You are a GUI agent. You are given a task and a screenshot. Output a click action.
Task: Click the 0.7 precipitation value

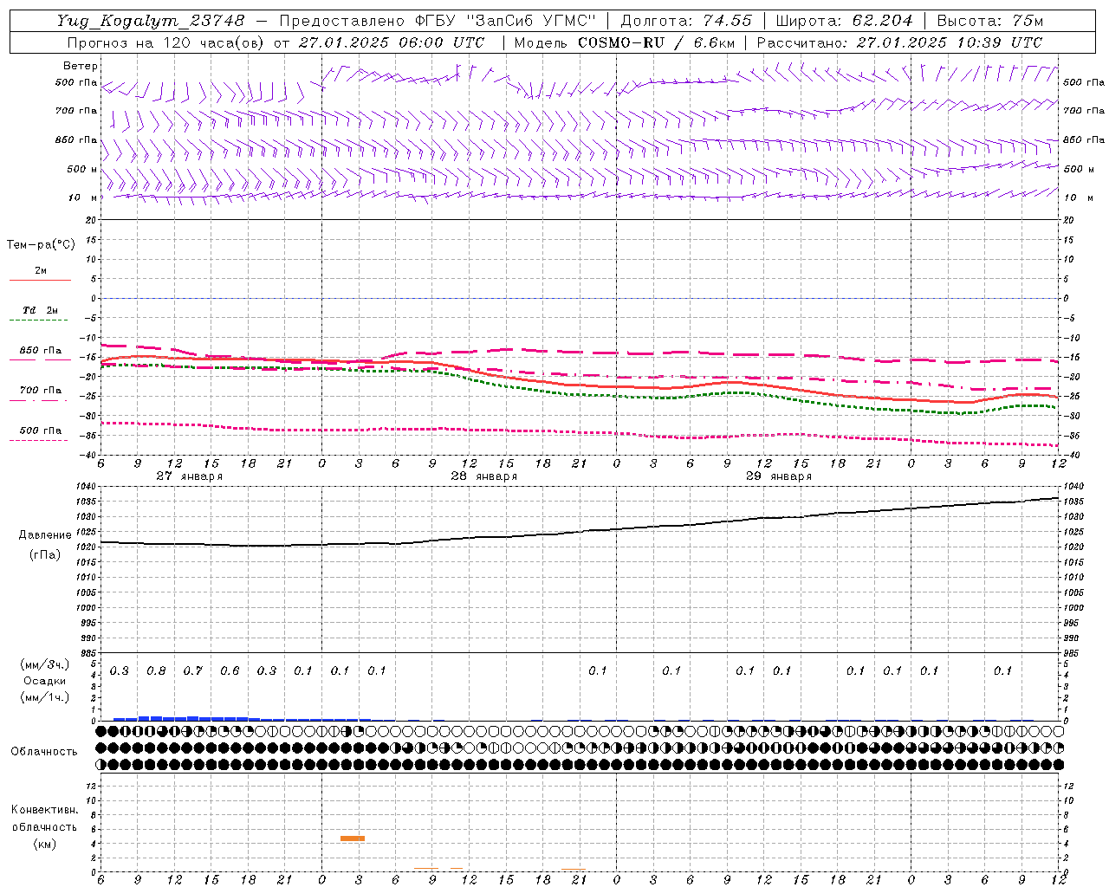point(192,670)
